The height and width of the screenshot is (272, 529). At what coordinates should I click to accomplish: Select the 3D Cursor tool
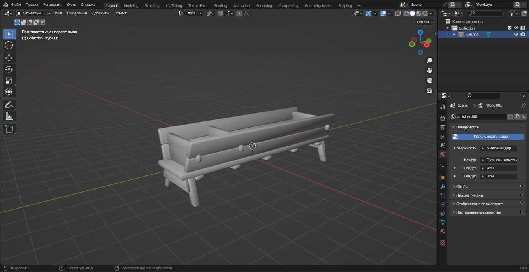[x=9, y=45]
